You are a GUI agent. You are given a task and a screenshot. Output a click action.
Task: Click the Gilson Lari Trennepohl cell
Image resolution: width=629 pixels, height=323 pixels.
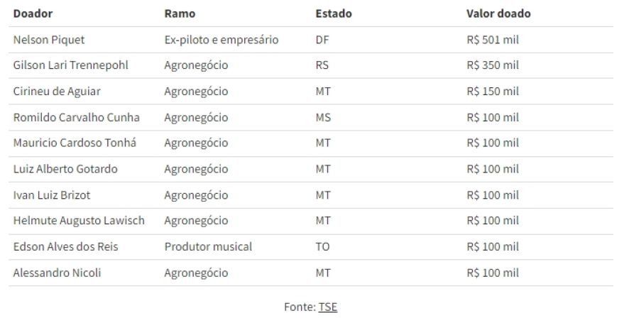71,65
